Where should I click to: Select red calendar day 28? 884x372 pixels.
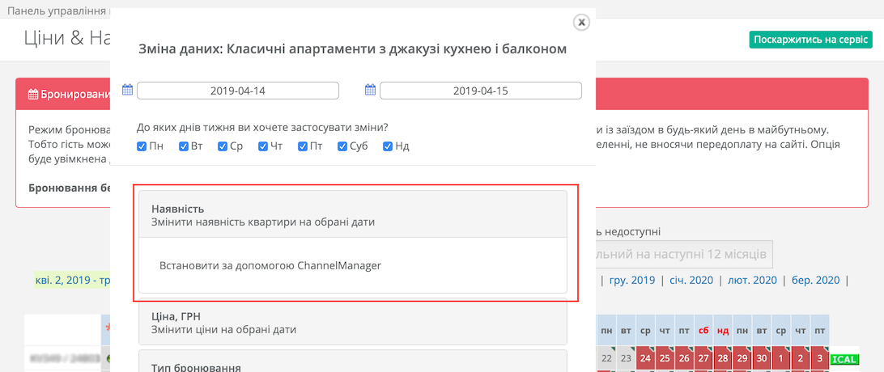pos(723,358)
